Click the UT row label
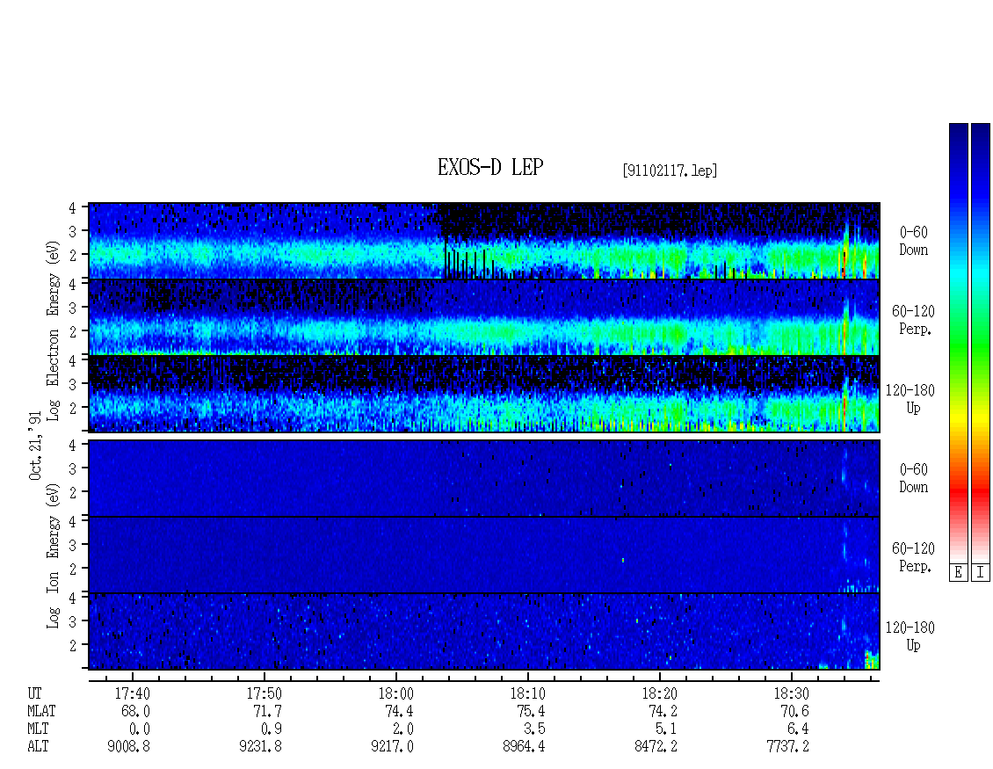Viewport: 993px width, 769px height. (34, 693)
